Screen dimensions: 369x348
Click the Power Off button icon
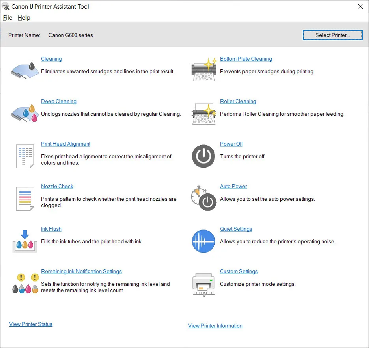[203, 156]
